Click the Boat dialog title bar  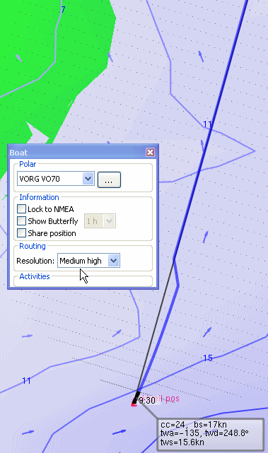click(x=78, y=152)
